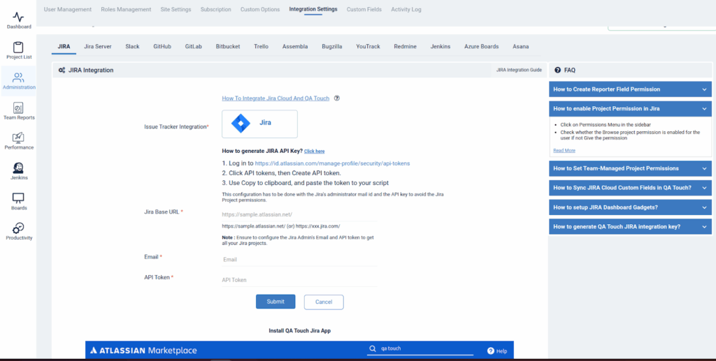Click the Cancel button
The width and height of the screenshot is (716, 361).
[x=324, y=302]
